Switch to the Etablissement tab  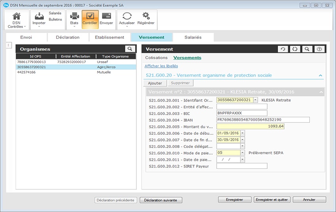[109, 37]
